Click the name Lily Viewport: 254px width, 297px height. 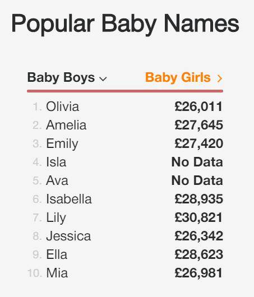(56, 218)
